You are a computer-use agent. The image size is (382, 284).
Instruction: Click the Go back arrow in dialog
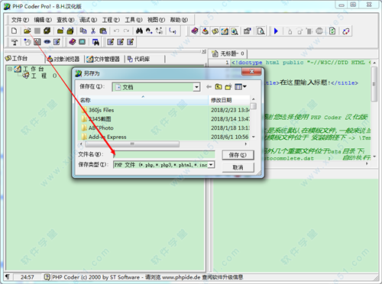point(209,87)
